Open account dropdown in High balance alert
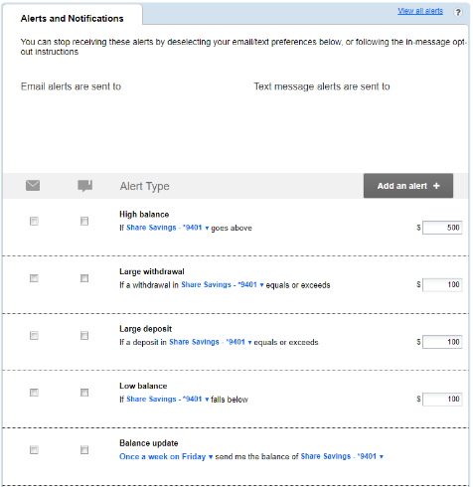The image size is (473, 487). point(167,228)
